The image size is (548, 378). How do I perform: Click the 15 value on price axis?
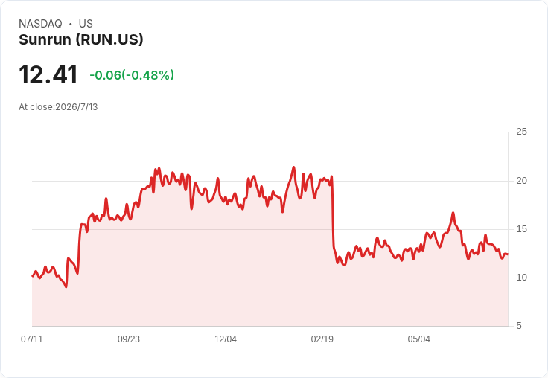pyautogui.click(x=521, y=229)
